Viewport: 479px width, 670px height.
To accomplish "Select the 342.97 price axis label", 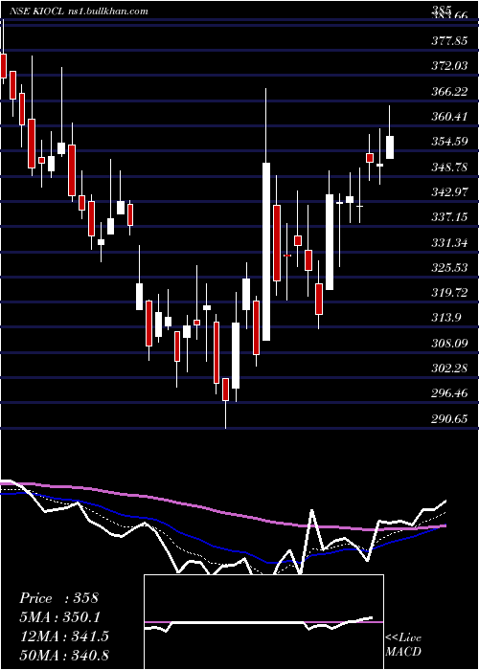I will coord(449,191).
